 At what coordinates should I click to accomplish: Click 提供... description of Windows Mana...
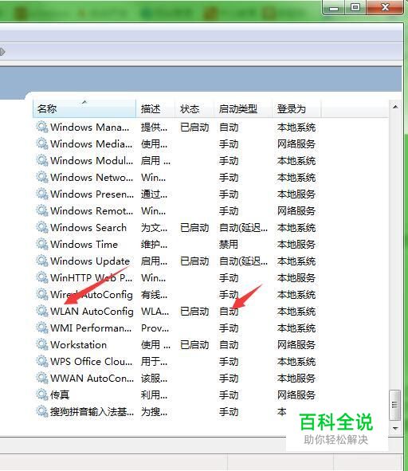(x=154, y=128)
